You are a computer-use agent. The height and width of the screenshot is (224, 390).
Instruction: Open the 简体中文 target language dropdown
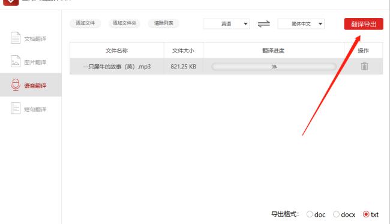point(301,24)
